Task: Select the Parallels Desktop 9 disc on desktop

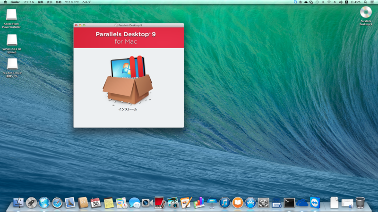Action: pos(366,12)
